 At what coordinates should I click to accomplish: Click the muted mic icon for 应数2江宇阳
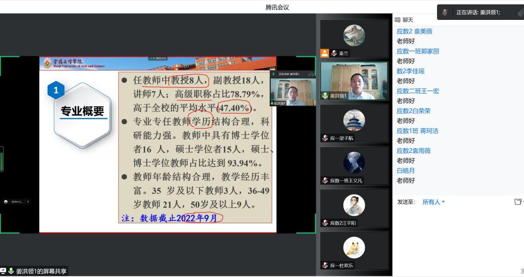(324, 223)
